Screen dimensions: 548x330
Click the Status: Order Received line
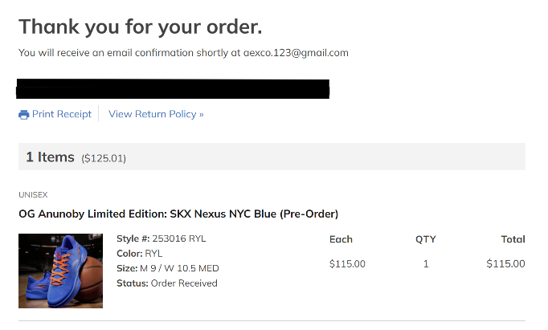coord(167,283)
